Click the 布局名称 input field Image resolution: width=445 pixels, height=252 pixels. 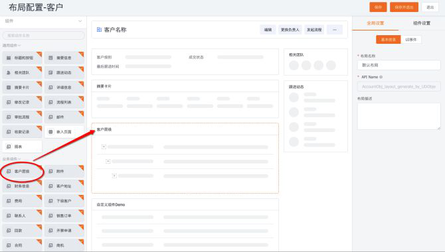point(399,65)
